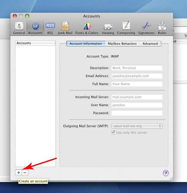Select the Account Information tab
187x193 pixels.
coord(86,44)
